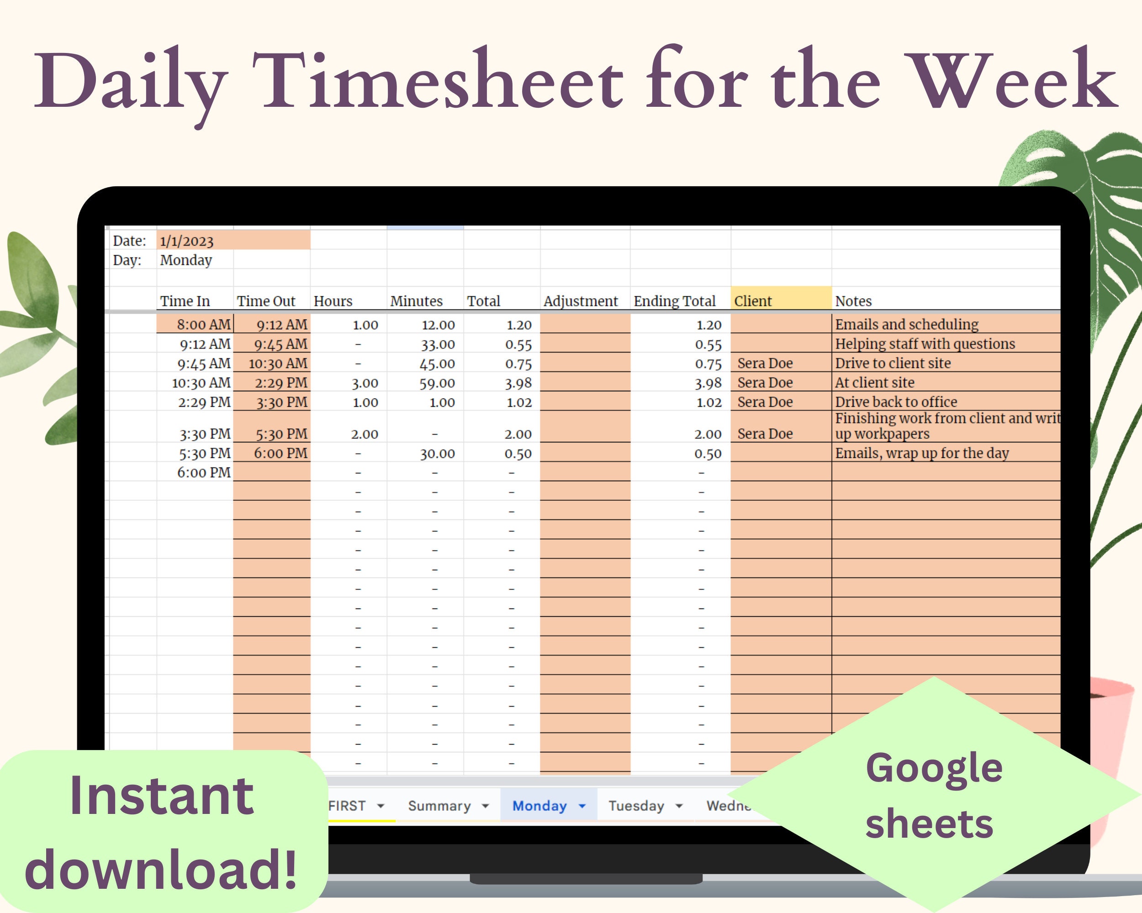Switch to the Tuesday sheet tab
This screenshot has width=1142, height=913.
(x=638, y=806)
